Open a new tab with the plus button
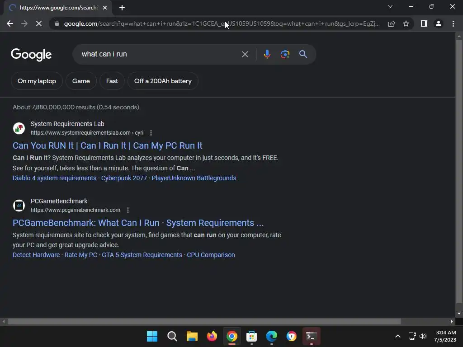 122,8
